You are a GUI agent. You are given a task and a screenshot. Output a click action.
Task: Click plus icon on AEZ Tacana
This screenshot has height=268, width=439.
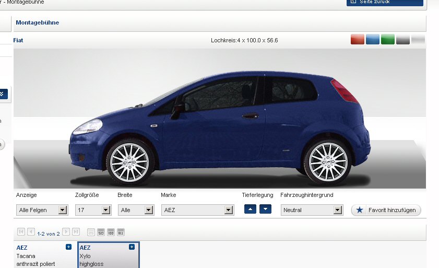68,247
